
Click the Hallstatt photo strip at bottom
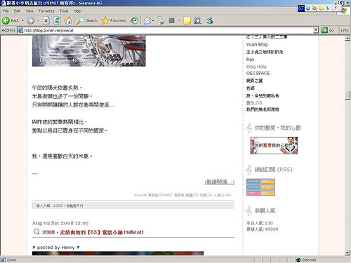(118, 253)
